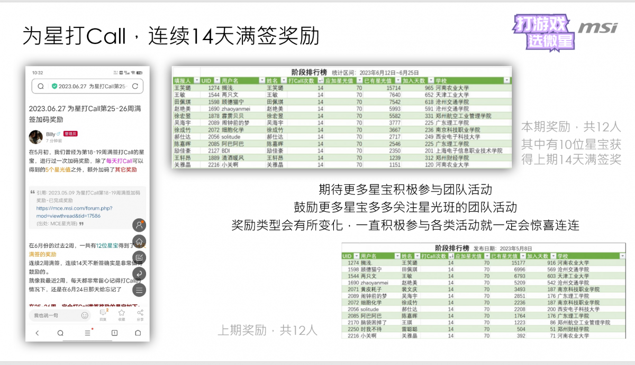Tap the floating user profile button
Viewport: 635px width, 365px height.
coord(139,224)
